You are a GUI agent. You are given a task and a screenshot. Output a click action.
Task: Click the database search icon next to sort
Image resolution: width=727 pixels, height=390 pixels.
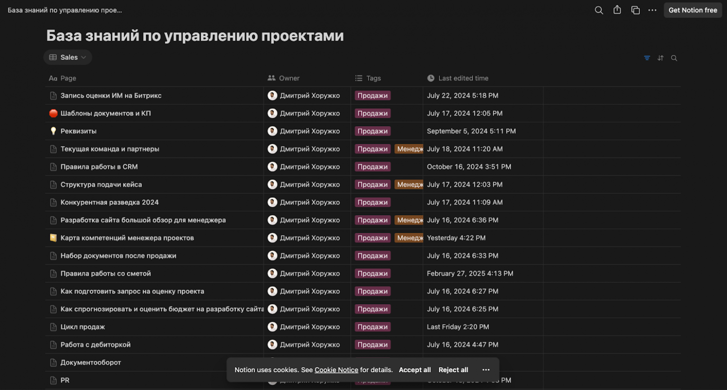click(674, 58)
